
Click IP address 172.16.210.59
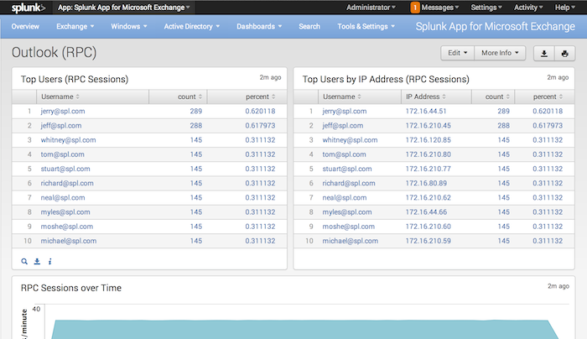point(429,241)
